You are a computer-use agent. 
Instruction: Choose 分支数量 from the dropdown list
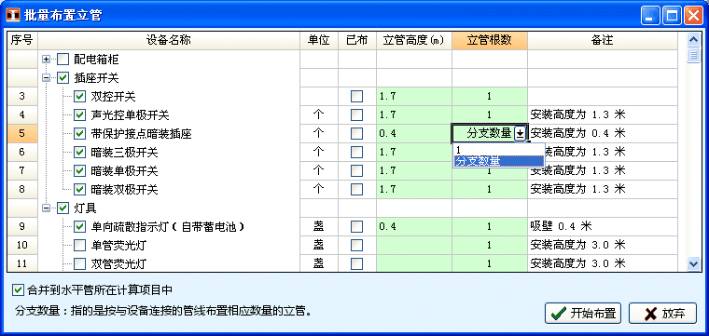click(x=499, y=161)
